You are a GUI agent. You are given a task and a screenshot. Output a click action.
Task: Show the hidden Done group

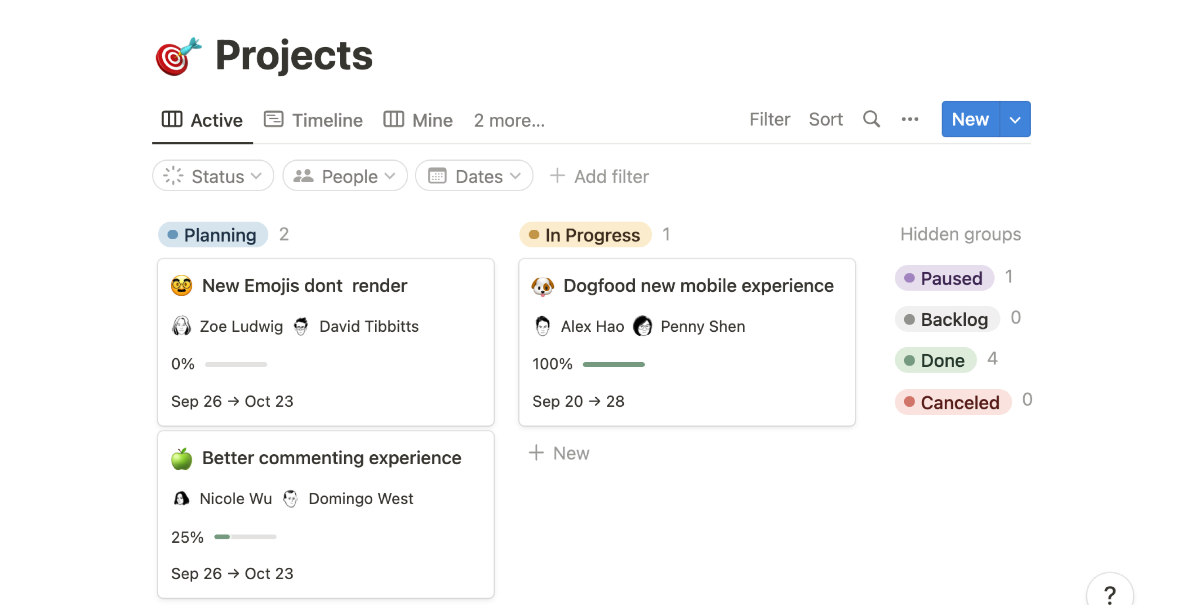pyautogui.click(x=935, y=360)
